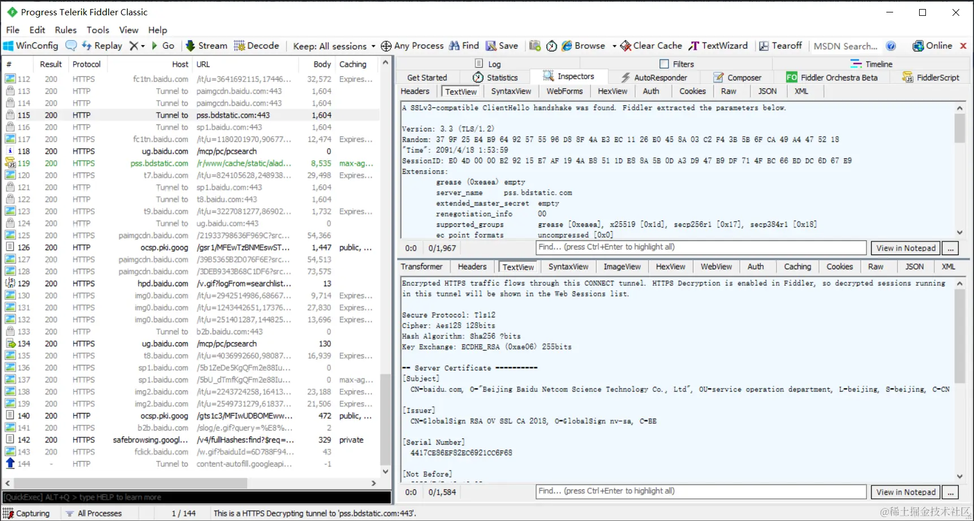
Task: Open the Tools menu
Action: [x=98, y=30]
